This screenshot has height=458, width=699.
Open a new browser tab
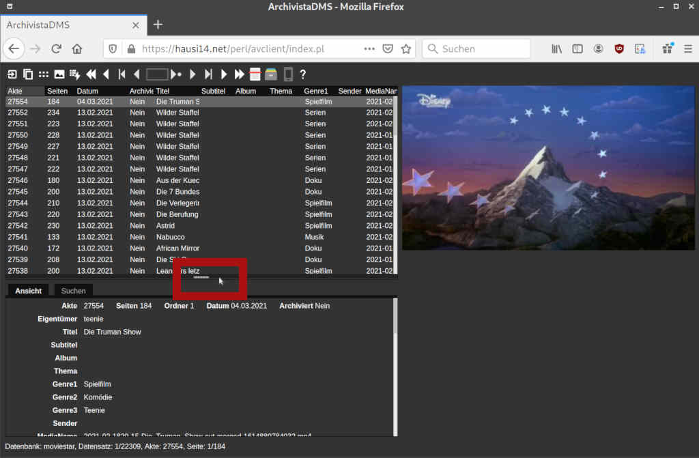(x=158, y=25)
